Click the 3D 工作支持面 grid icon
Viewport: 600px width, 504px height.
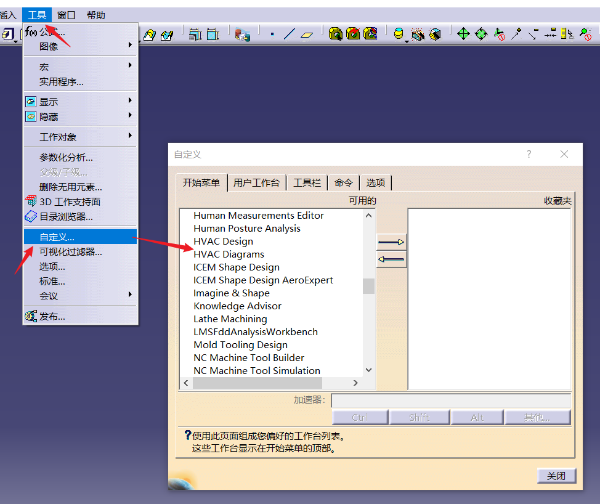point(31,201)
